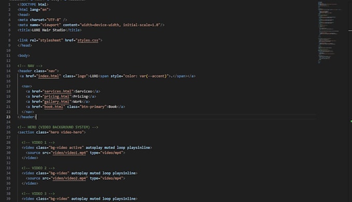Click the charset="UTF-8" attribute text
This screenshot has height=202, width=352.
[46, 20]
